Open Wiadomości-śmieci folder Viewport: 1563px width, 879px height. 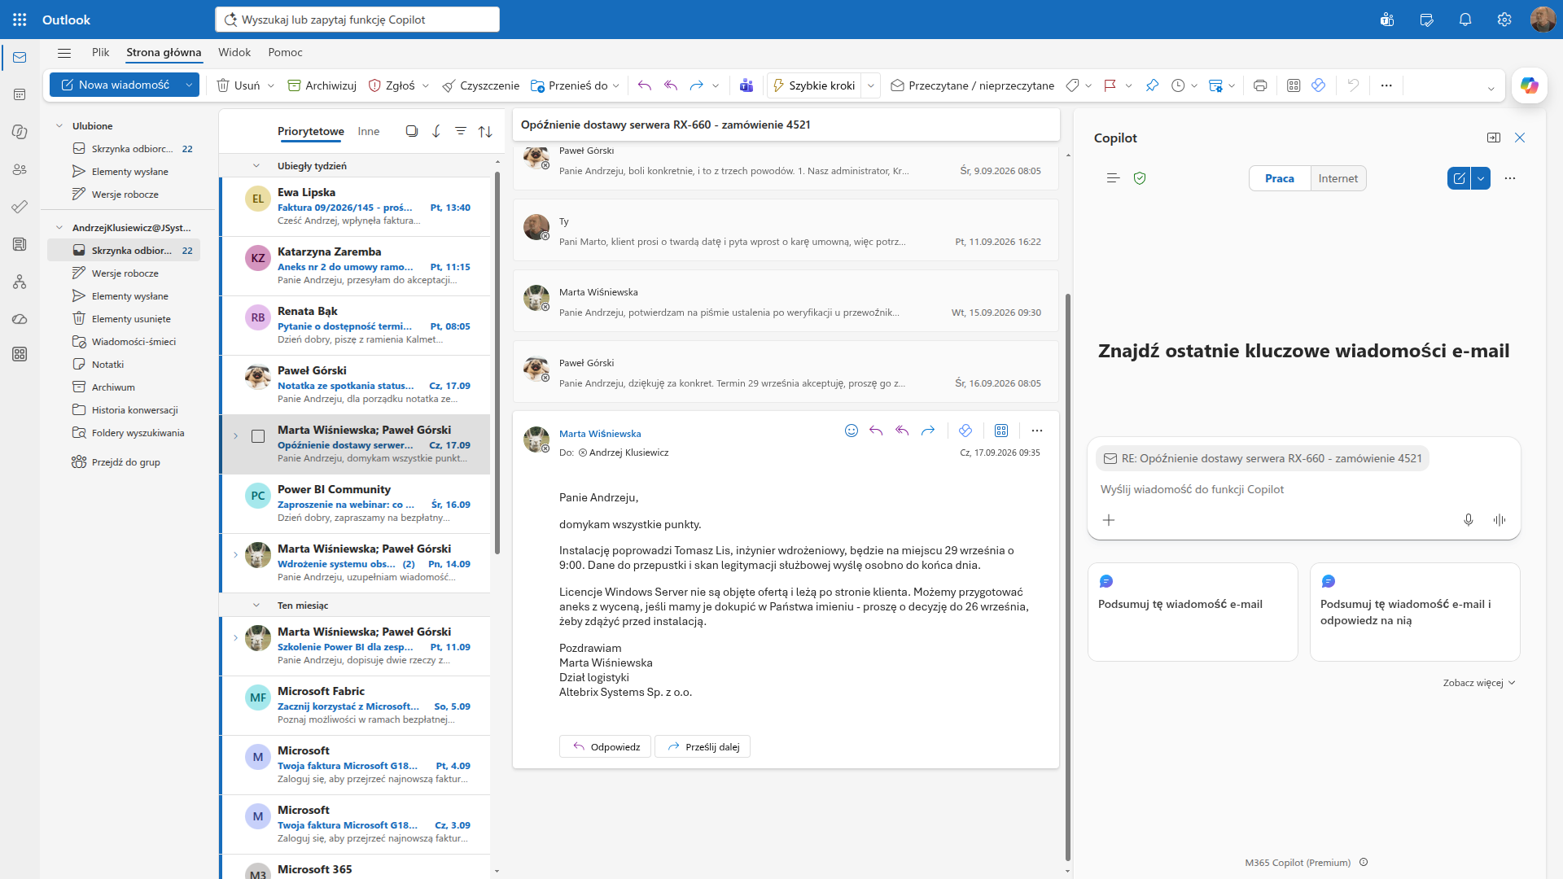tap(125, 342)
